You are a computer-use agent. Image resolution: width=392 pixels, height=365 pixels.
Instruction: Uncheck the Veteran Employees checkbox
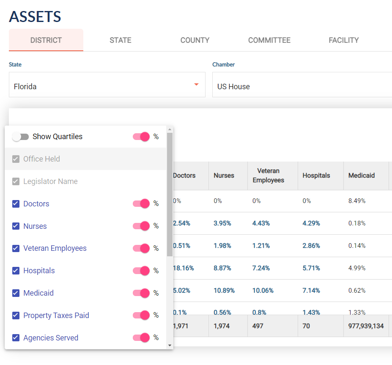16,249
